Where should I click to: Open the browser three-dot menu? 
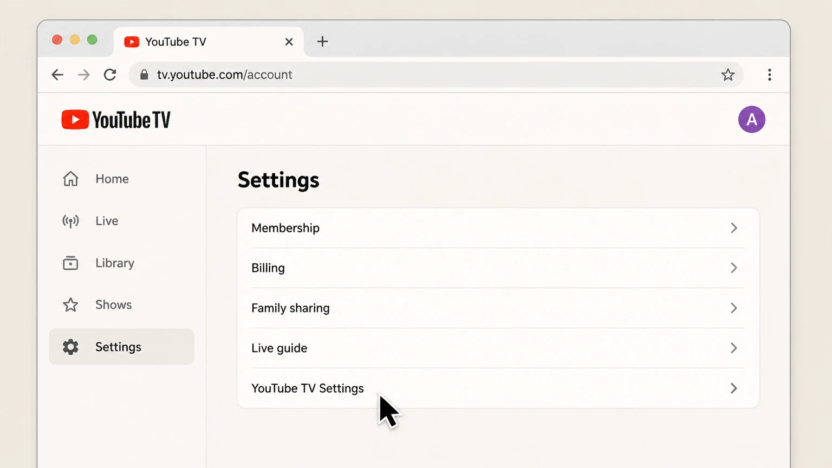click(769, 75)
